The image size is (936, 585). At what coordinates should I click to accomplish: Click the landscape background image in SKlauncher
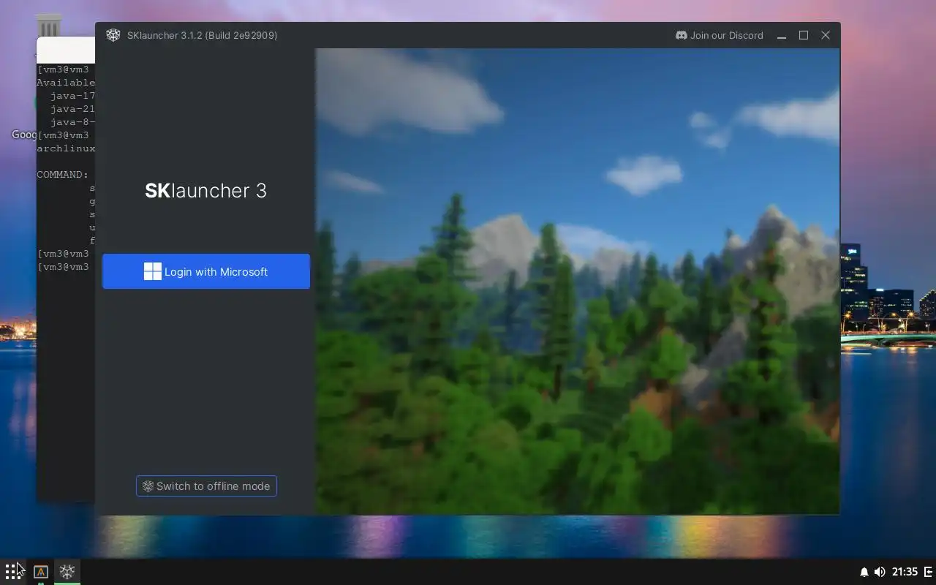point(578,281)
